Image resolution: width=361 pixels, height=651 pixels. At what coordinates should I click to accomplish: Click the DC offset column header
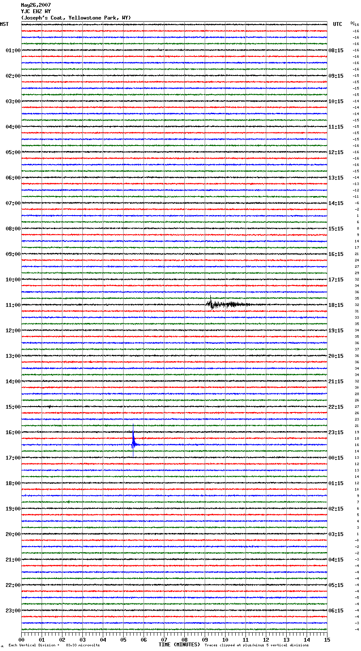click(352, 23)
